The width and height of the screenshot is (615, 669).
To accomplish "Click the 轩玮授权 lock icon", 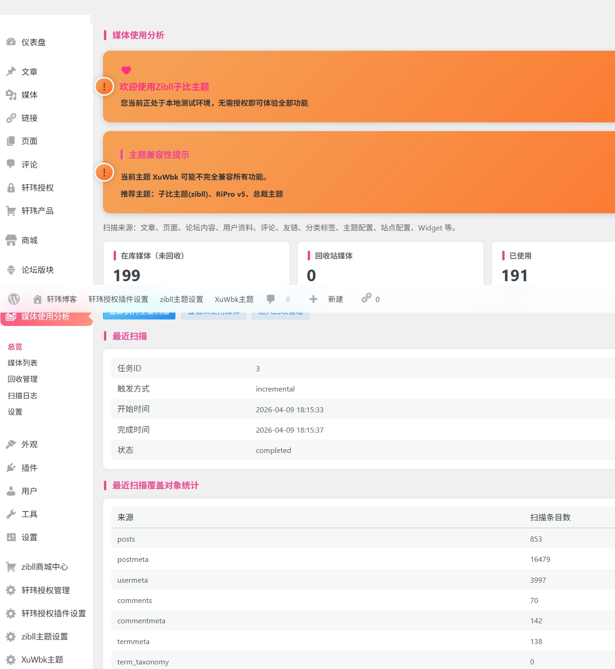I will pos(11,188).
